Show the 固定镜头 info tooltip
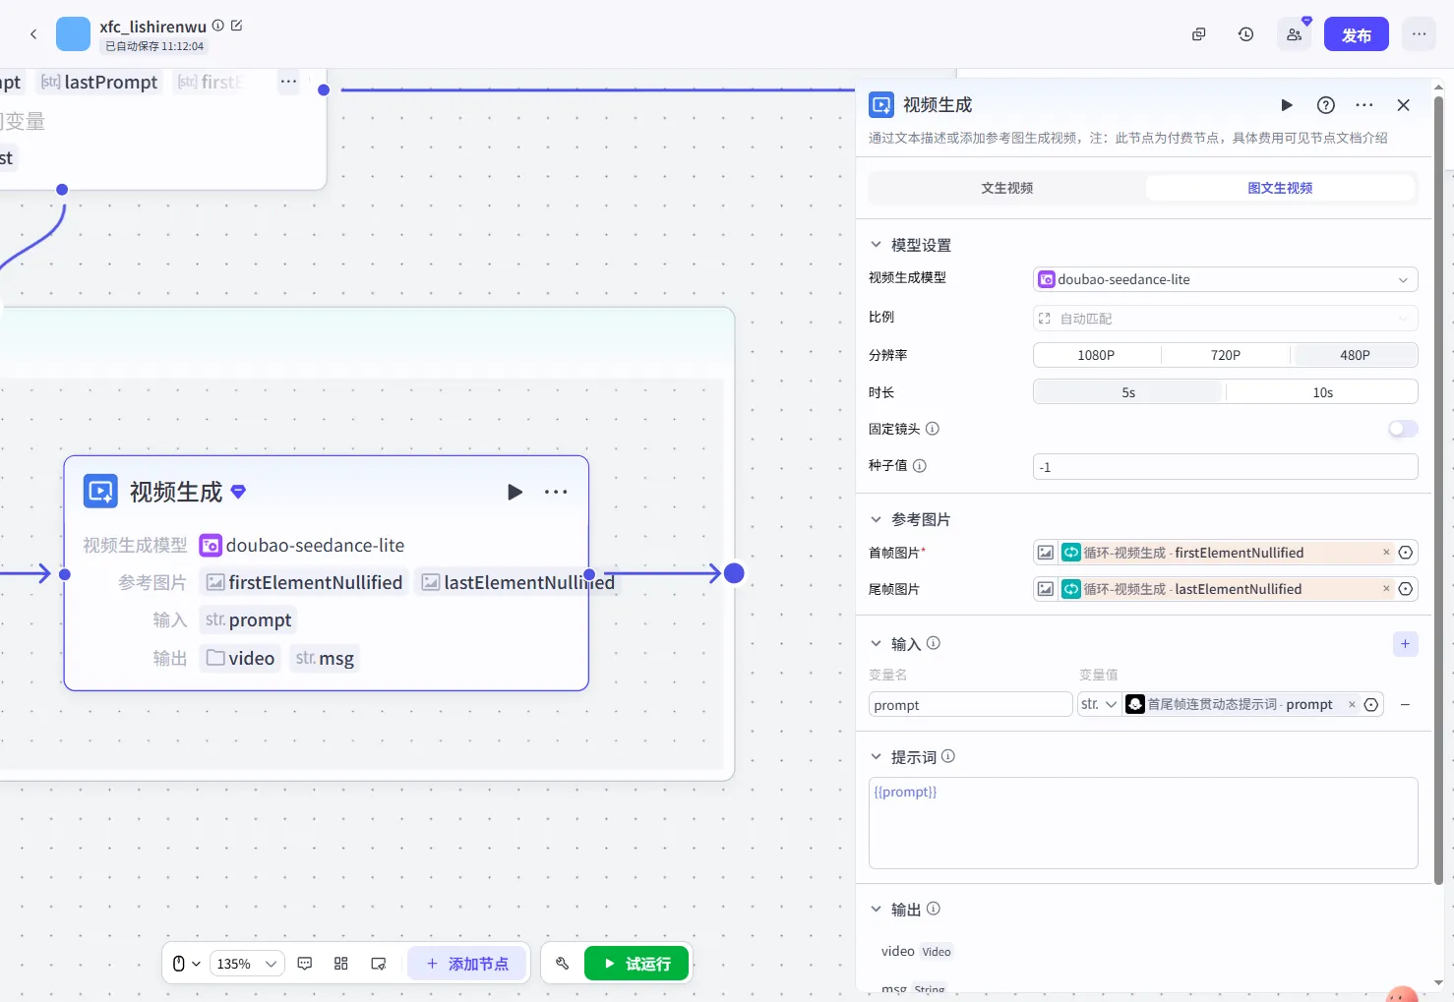This screenshot has height=1002, width=1454. coord(933,429)
